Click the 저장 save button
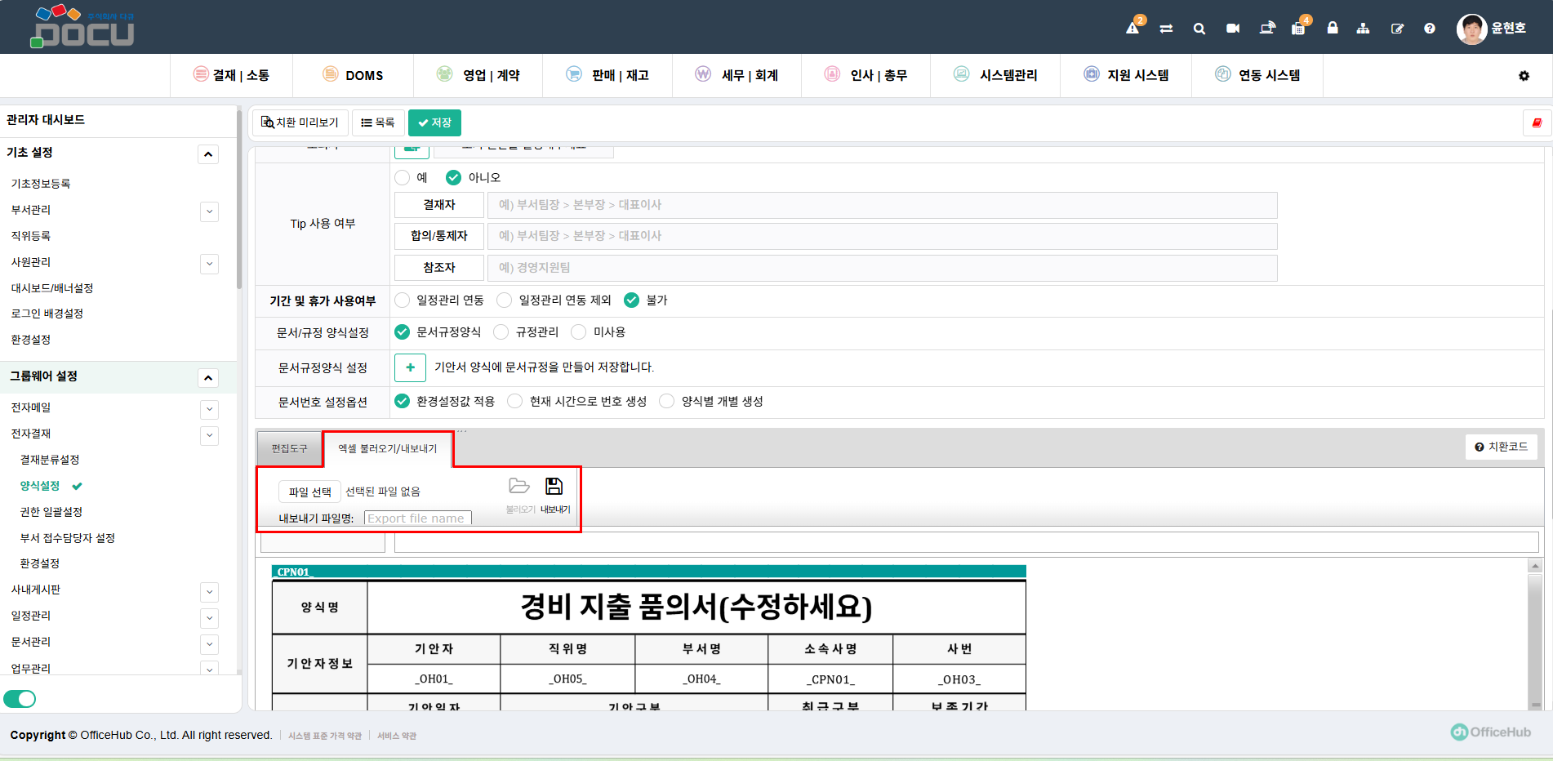 tap(434, 122)
